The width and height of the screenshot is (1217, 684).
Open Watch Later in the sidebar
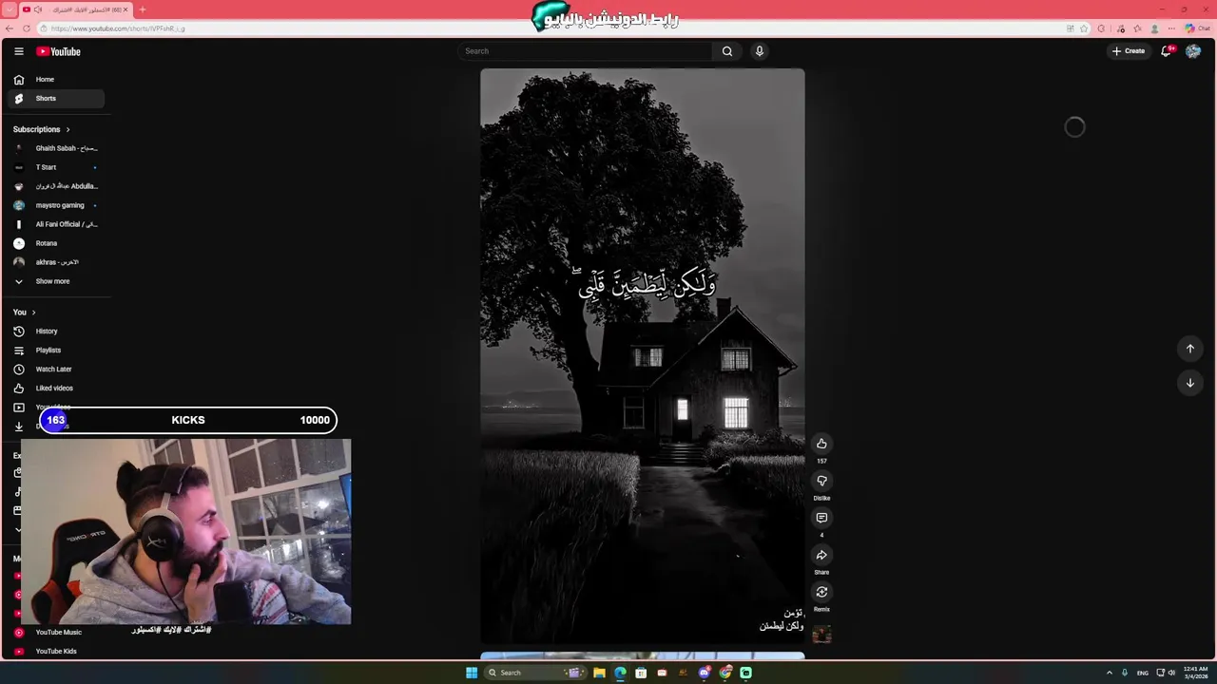(57, 370)
